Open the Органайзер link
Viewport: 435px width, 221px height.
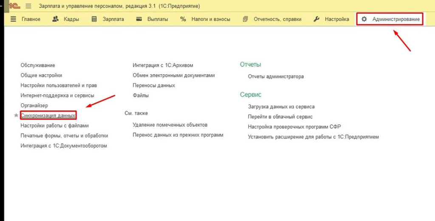click(x=34, y=105)
